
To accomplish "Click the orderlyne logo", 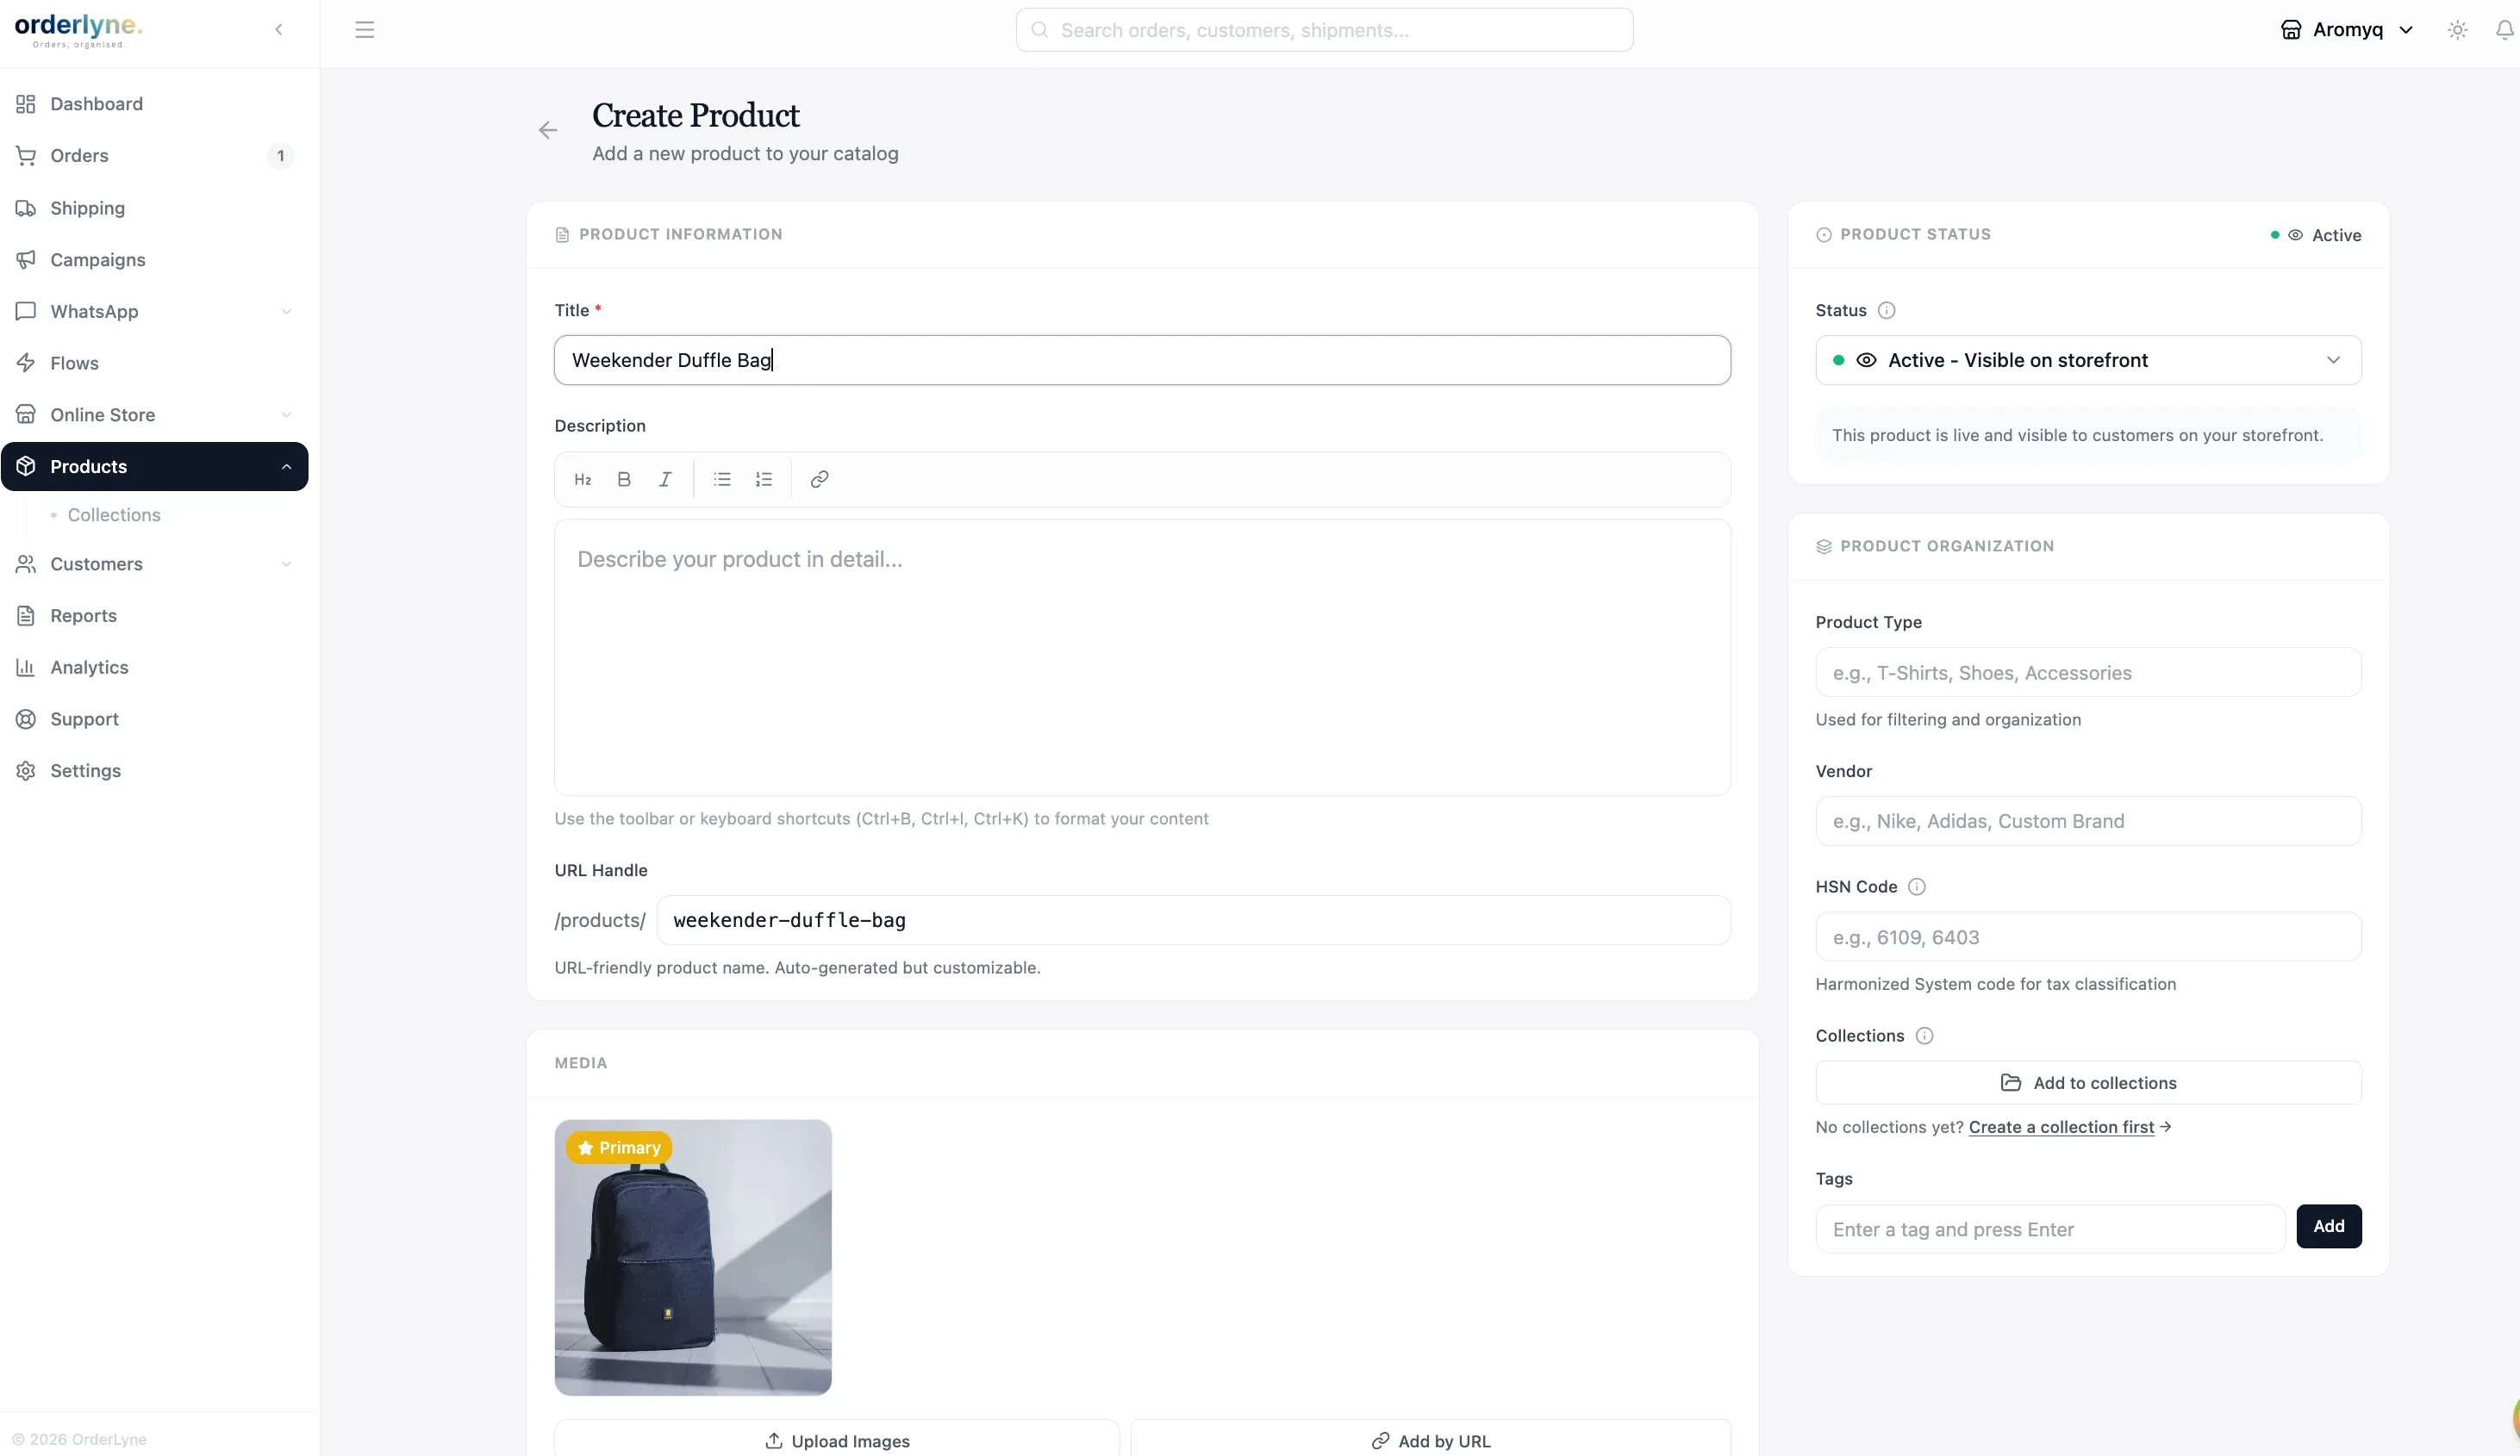I will (x=78, y=30).
